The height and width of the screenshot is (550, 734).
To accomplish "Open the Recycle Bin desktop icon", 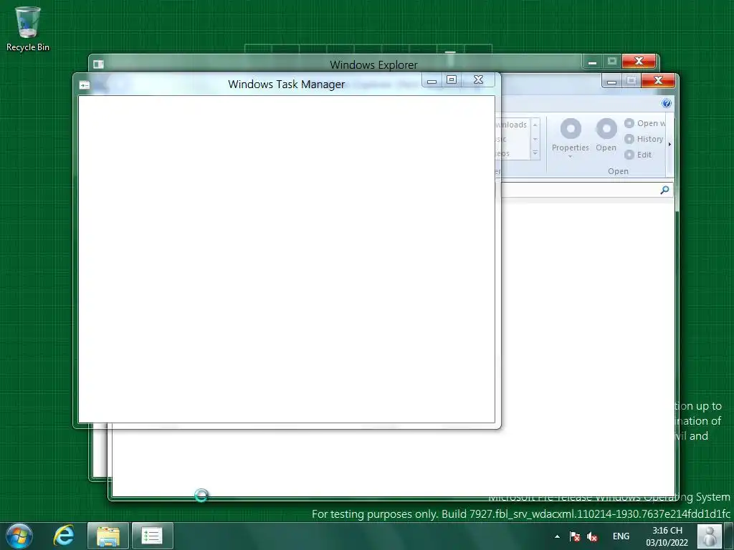I will click(x=28, y=29).
